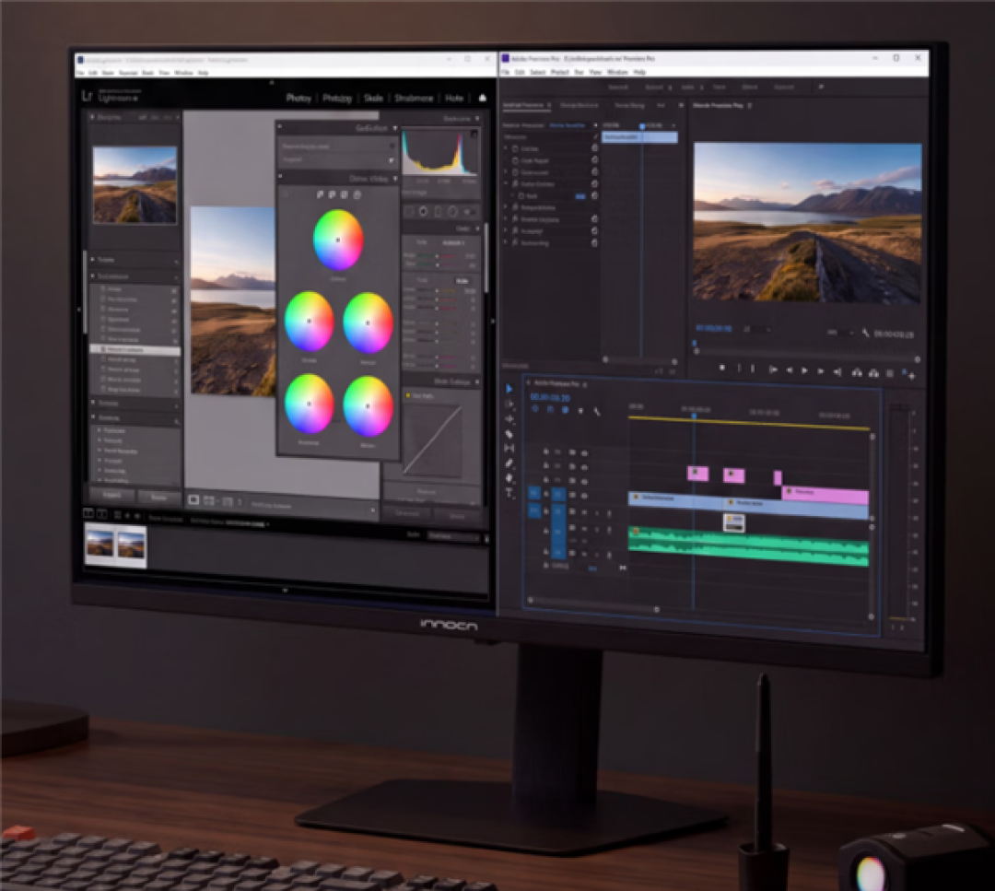Hide Lightroom's filmstrip using the bottom arrow
This screenshot has width=995, height=891.
coord(285,591)
